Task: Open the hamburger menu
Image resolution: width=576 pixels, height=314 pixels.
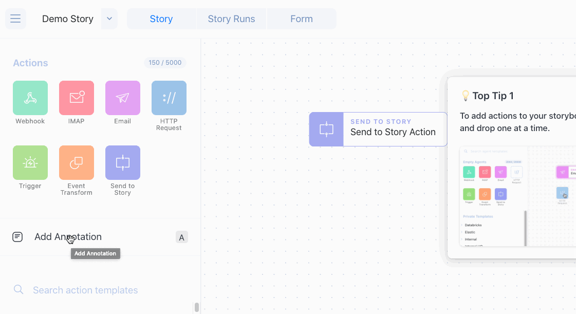Action: point(15,19)
